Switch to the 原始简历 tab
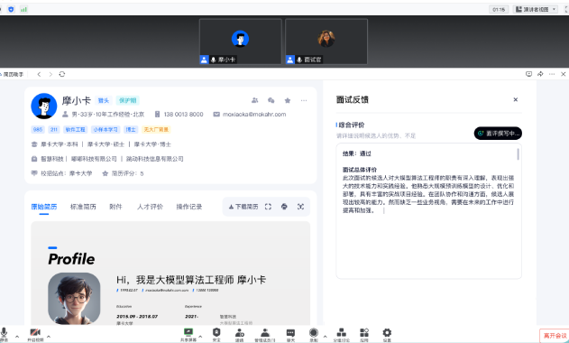 point(44,207)
